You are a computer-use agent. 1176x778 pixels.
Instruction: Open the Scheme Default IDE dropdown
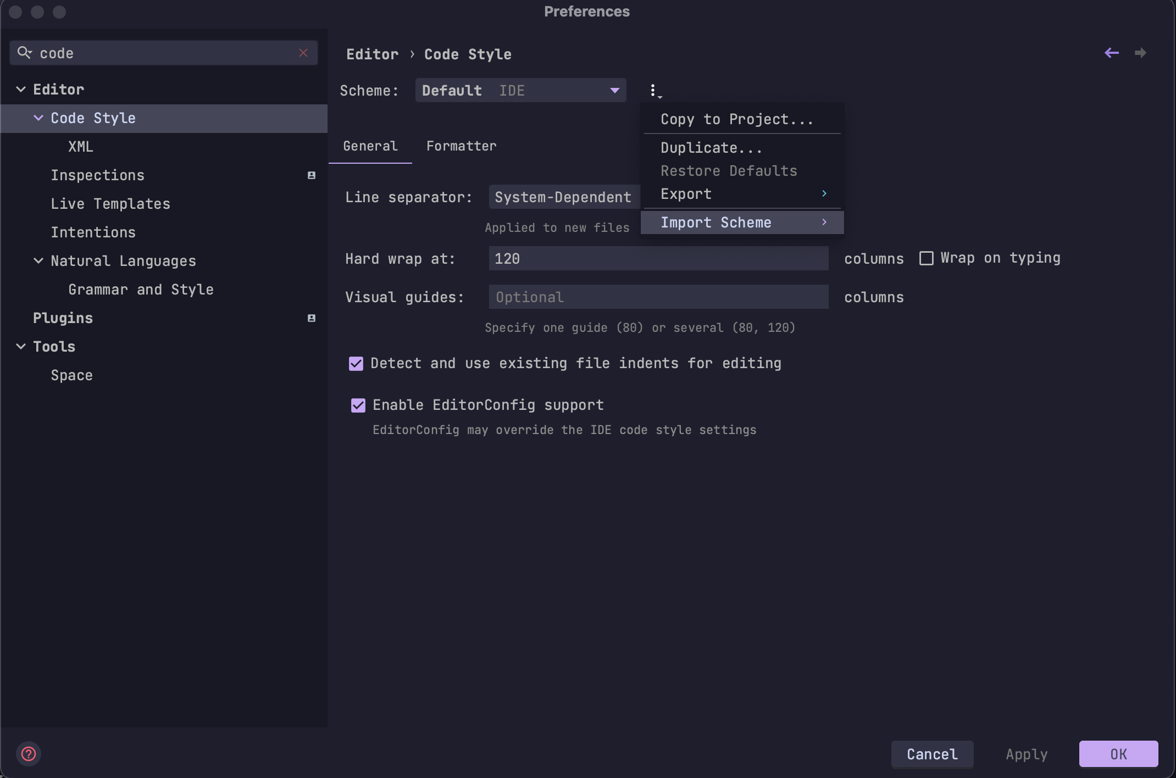coord(520,90)
